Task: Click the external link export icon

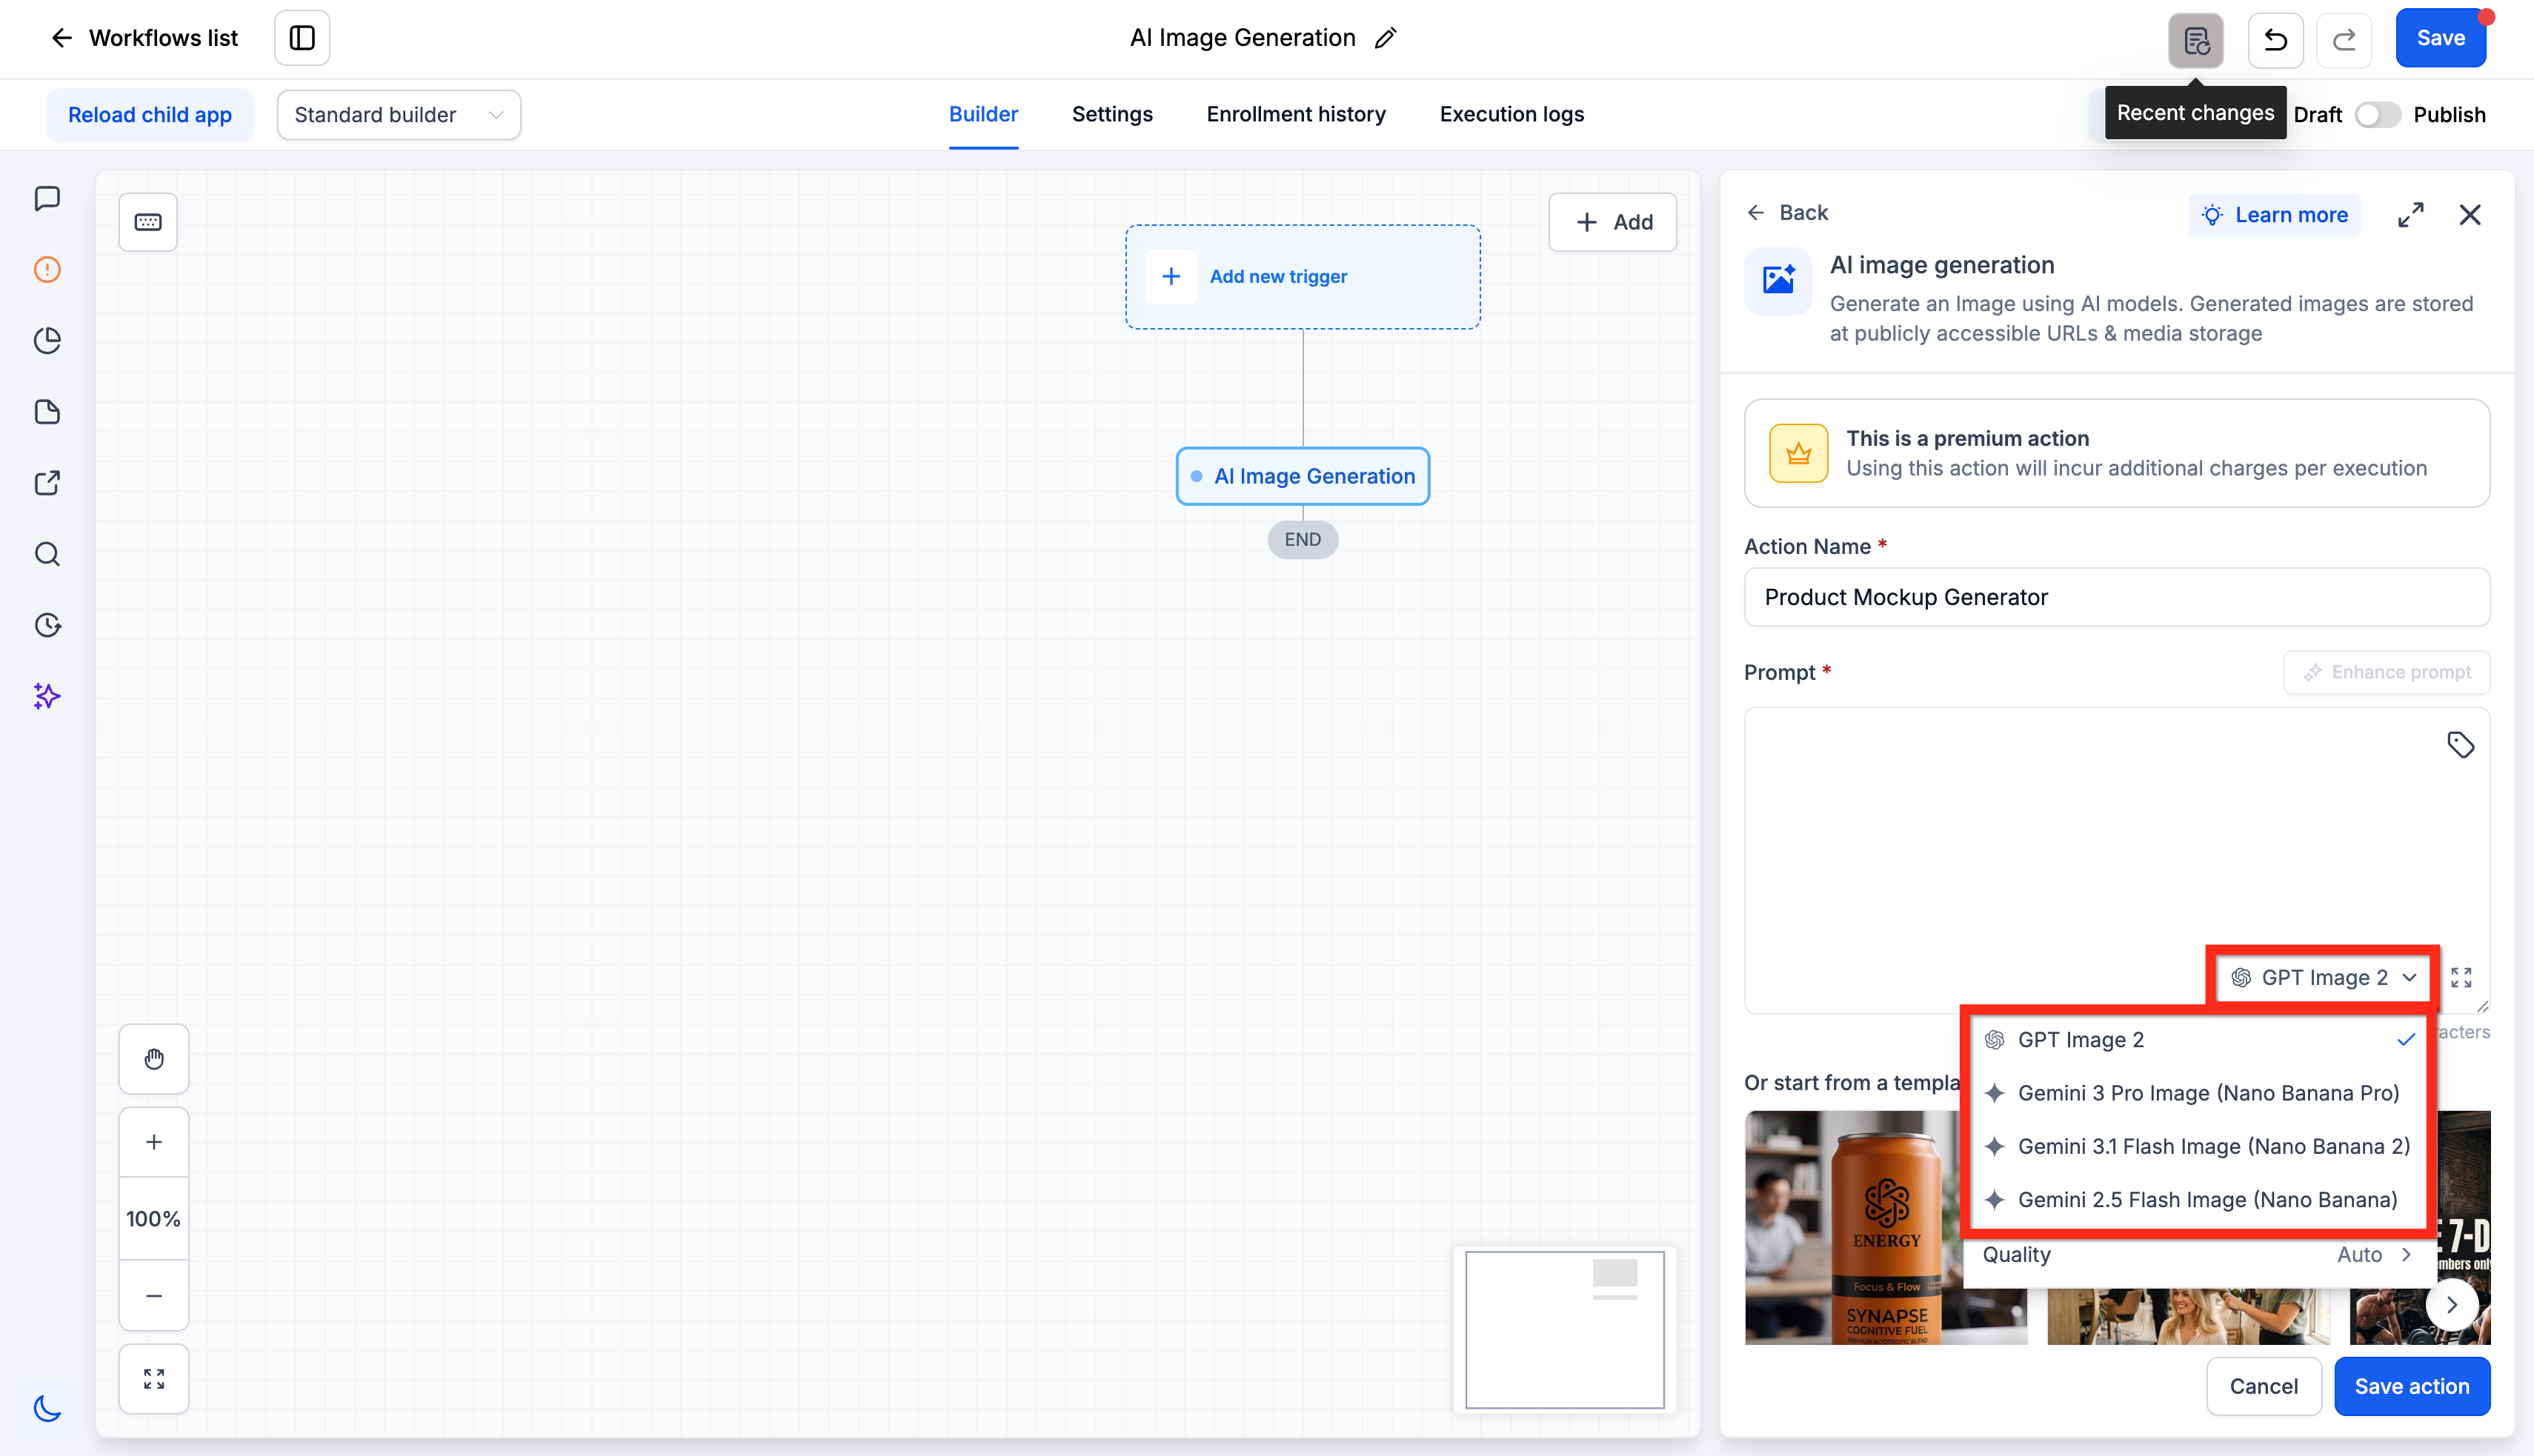Action: [x=47, y=483]
